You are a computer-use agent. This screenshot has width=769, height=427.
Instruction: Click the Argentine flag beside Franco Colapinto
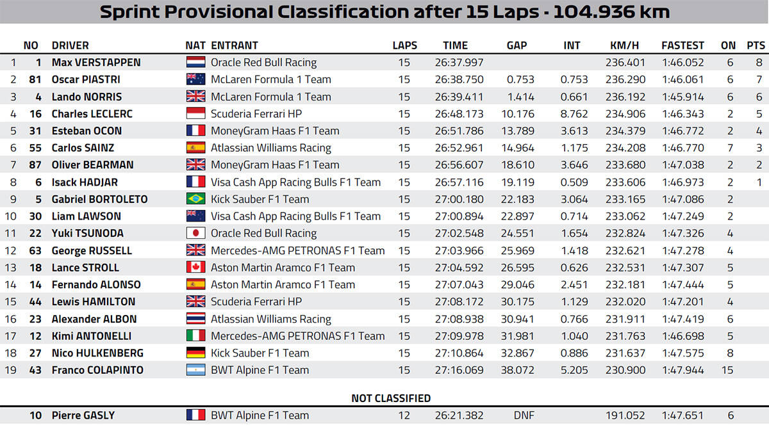click(195, 370)
